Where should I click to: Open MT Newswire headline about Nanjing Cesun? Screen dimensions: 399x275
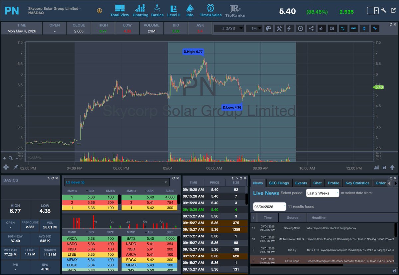tap(350, 239)
